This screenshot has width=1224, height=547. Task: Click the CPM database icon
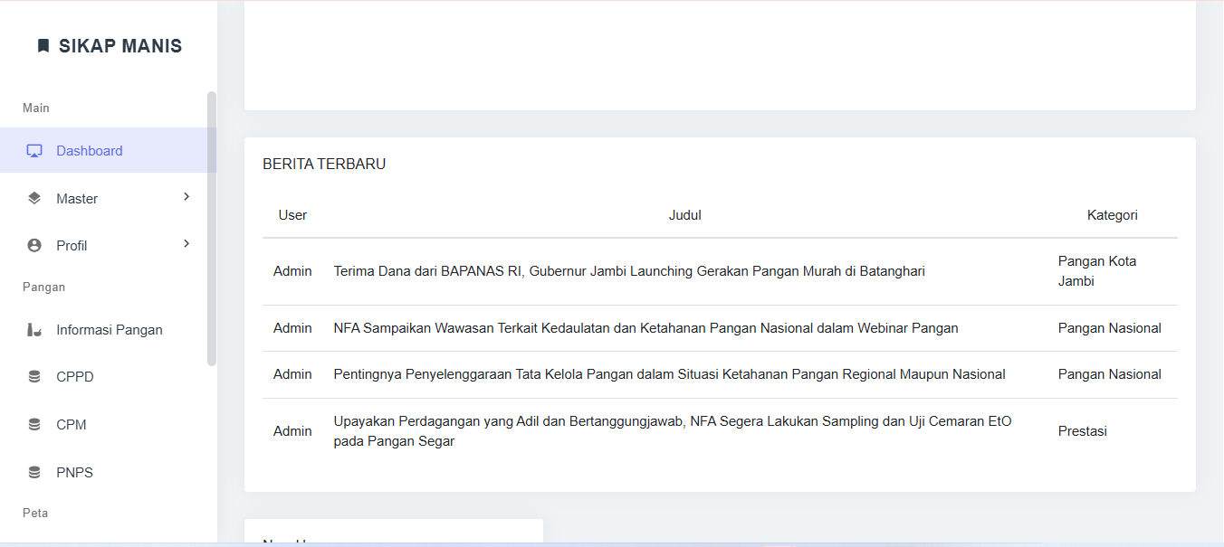pyautogui.click(x=34, y=425)
